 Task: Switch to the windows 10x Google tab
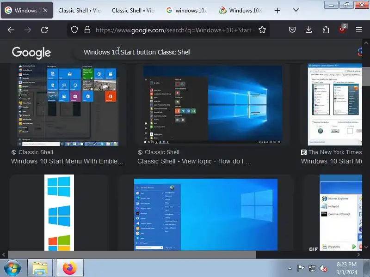click(x=187, y=11)
